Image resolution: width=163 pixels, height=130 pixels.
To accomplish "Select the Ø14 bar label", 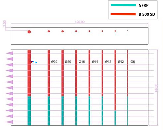I will [95, 62].
